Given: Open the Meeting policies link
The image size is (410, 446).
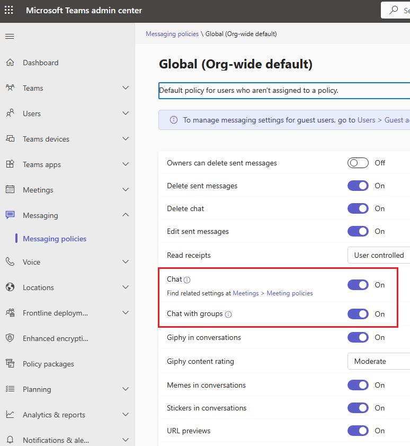Looking at the screenshot, I should pos(290,293).
